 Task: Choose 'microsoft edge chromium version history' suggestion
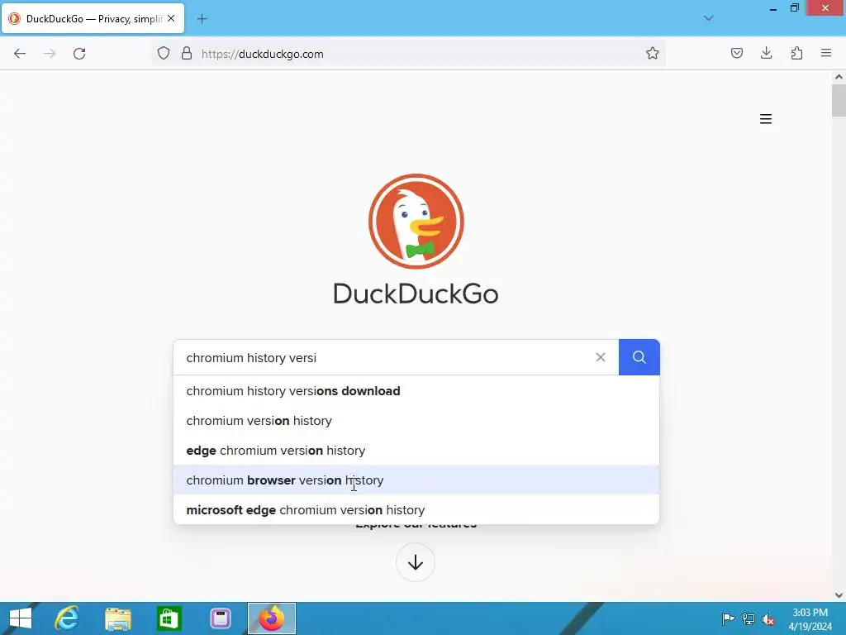point(416,509)
